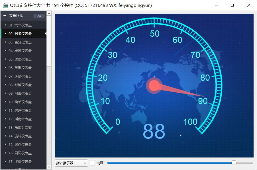Click the arrow icon next to 14. 旋转仪表盘
Viewport: 257px width, 170px height.
[5, 136]
